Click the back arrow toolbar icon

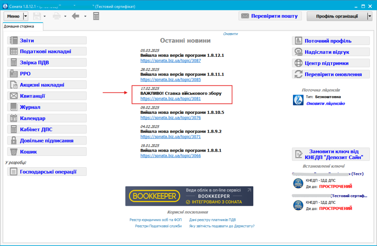tap(76, 16)
